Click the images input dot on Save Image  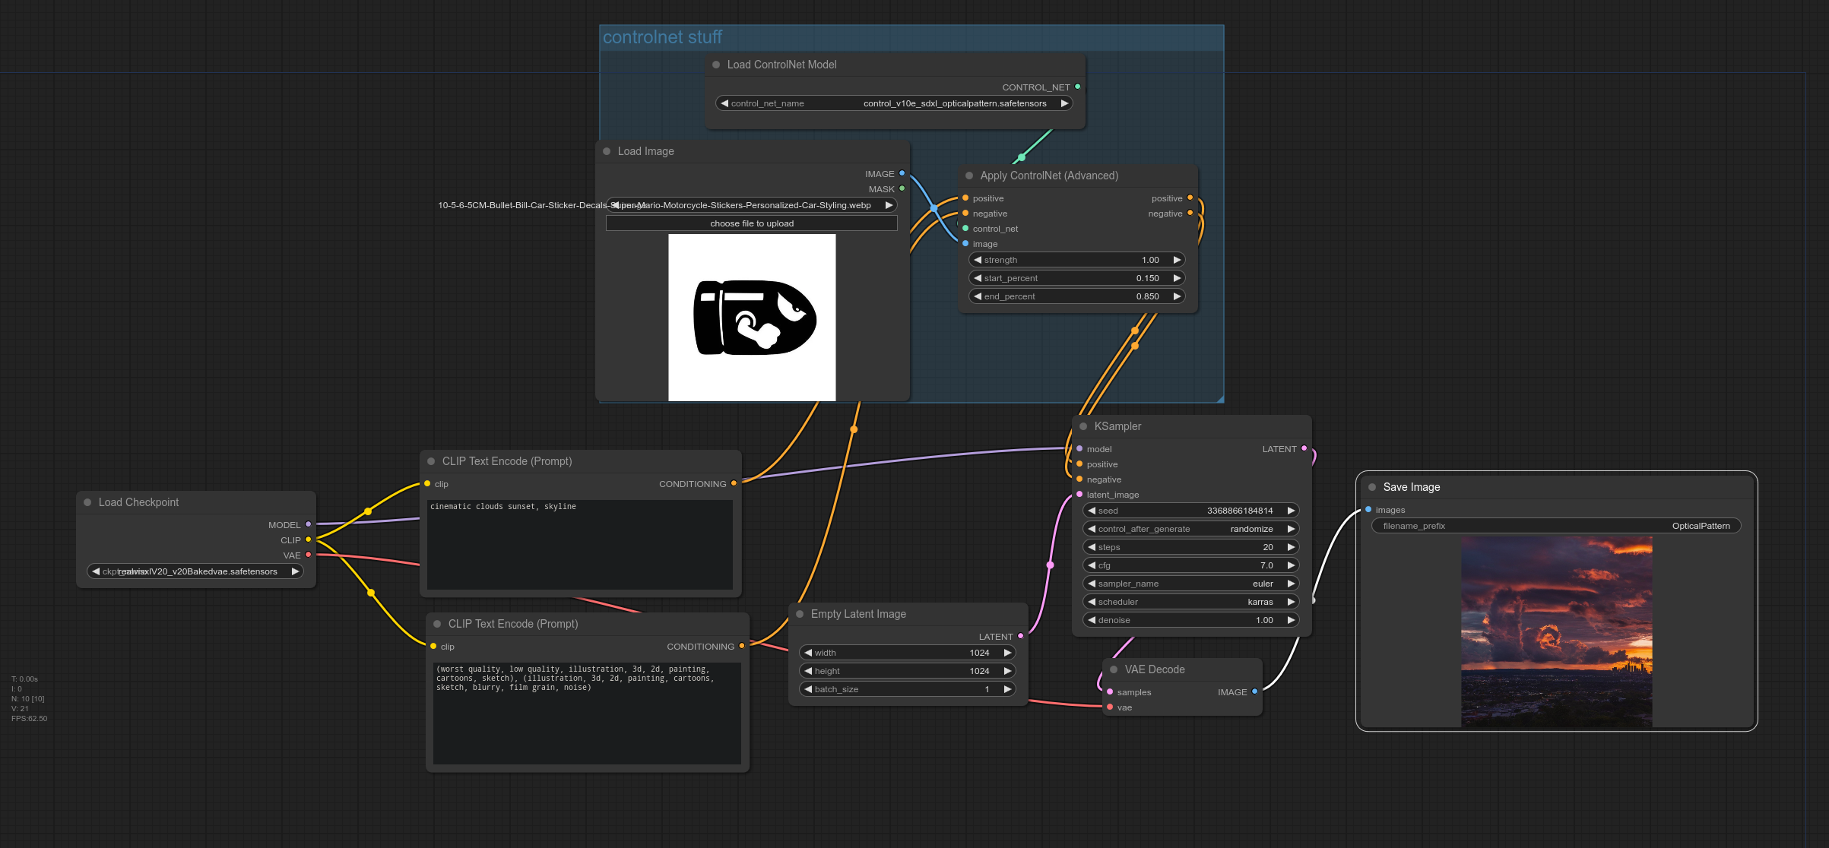point(1368,509)
